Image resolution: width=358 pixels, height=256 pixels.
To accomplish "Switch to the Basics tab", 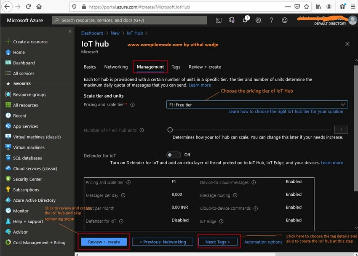I will point(90,67).
